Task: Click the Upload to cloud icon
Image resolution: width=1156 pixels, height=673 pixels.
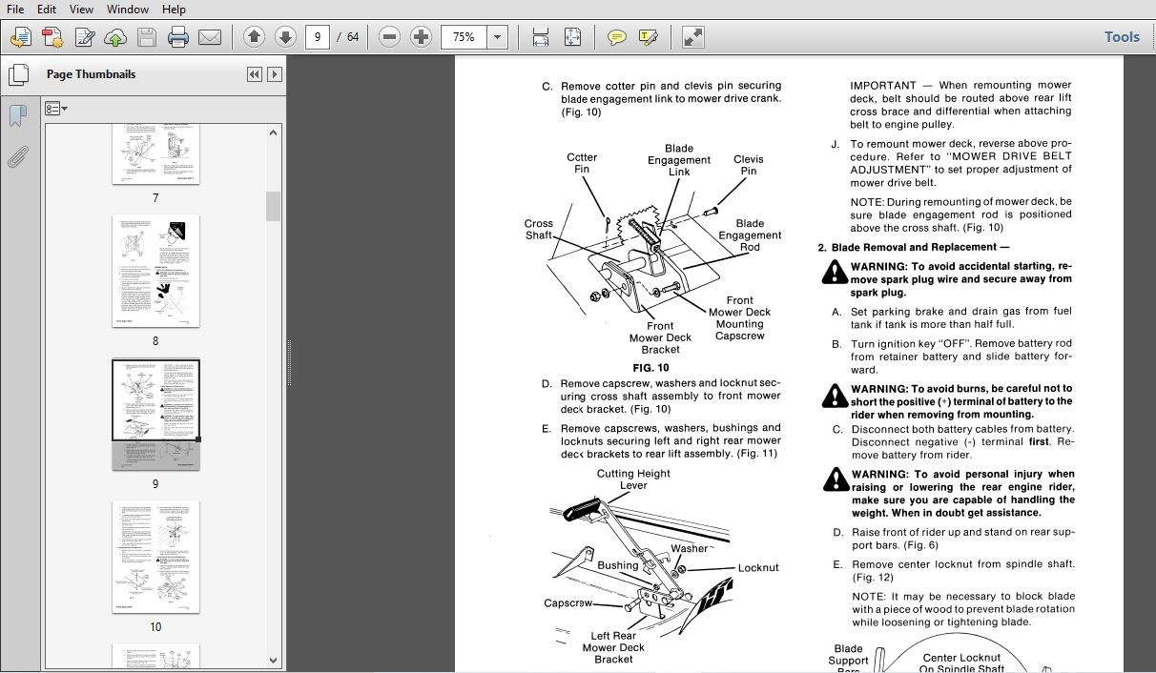Action: click(115, 37)
